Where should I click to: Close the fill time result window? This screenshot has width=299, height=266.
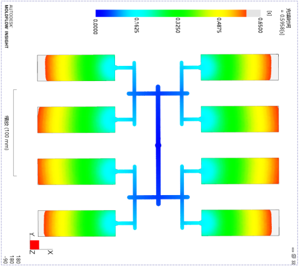293,262
